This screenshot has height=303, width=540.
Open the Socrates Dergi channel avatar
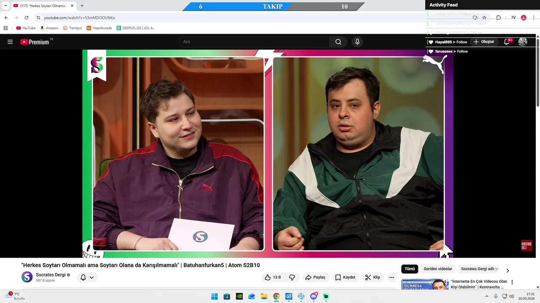[x=27, y=277]
